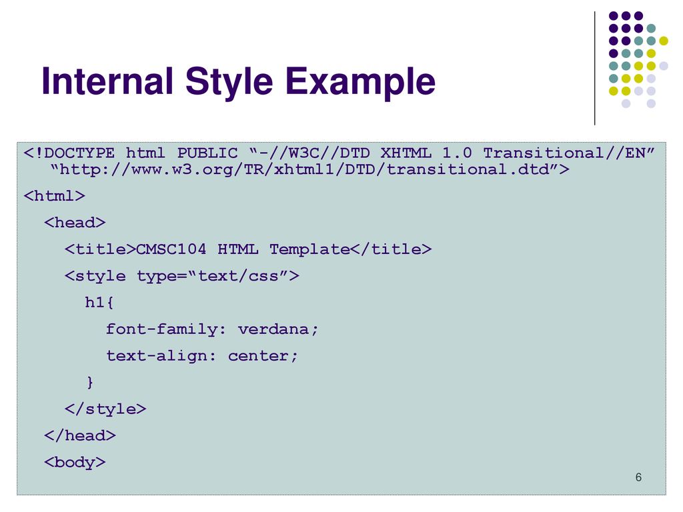Viewport: 683px width, 512px height.
Task: Click the closing </head> tag line
Action: click(80, 435)
